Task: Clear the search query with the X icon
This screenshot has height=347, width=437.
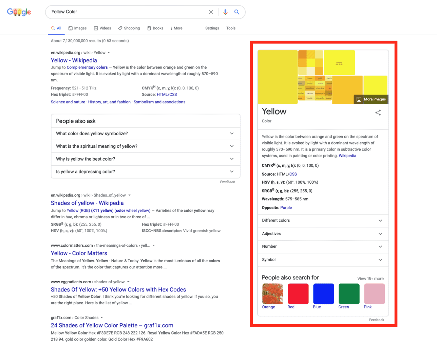Action: [x=211, y=12]
